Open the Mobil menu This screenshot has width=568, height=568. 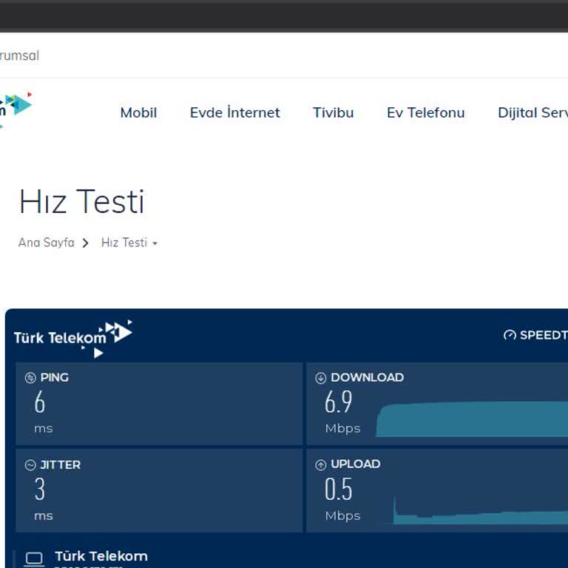(138, 112)
